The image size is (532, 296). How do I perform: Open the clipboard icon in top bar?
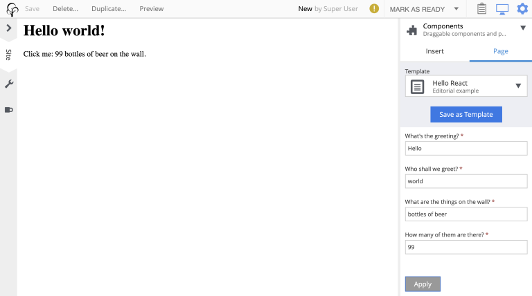[481, 9]
